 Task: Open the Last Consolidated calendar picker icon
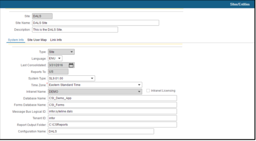point(71,65)
